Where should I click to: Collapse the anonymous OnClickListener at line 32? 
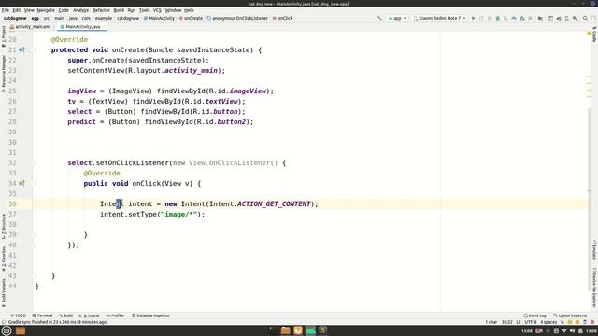[x=33, y=163]
